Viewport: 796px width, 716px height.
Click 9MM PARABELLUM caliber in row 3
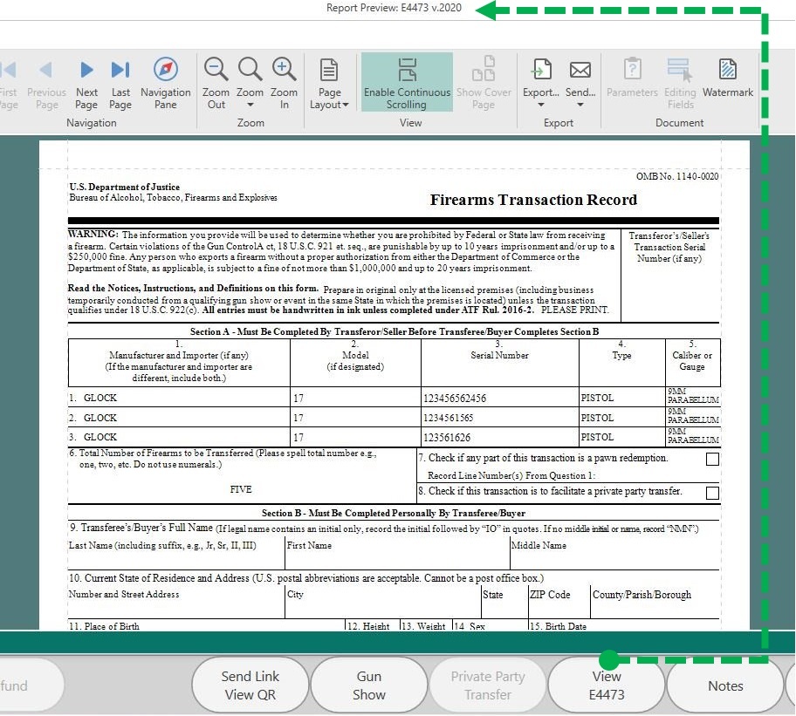click(693, 435)
